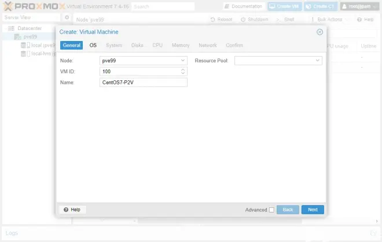The height and width of the screenshot is (242, 382).
Task: Click the CPU usage column header
Action: tap(337, 46)
